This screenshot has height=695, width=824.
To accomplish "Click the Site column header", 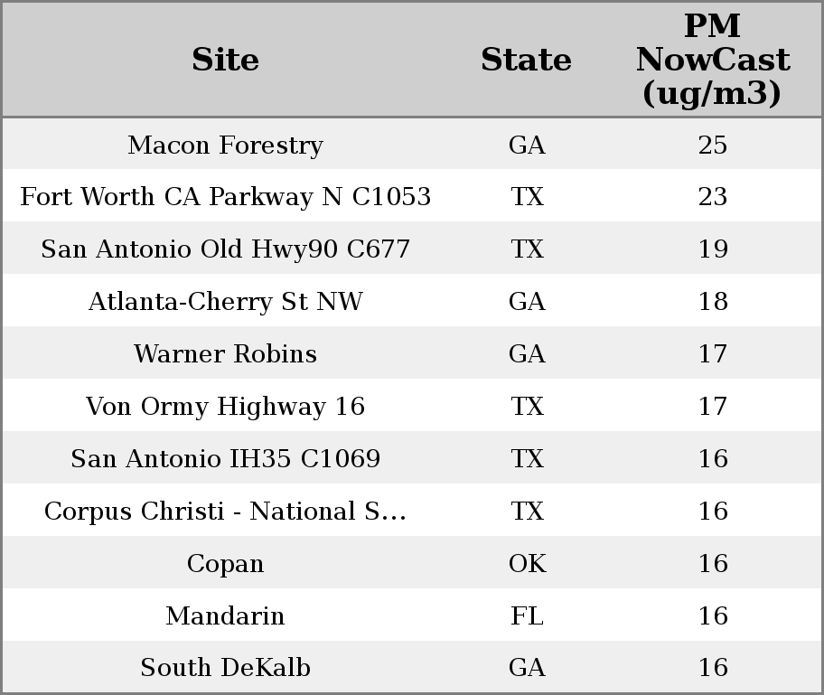I will [225, 60].
